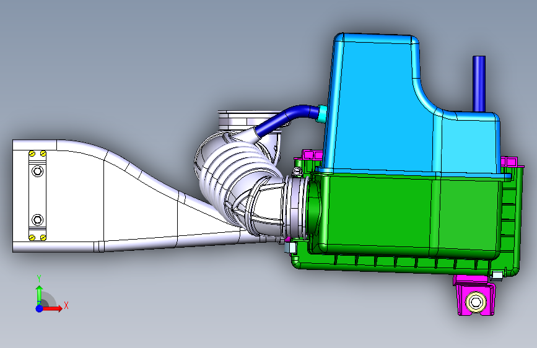Click the green Y axis arrow of the triad
Screen dimensions: 537x348
coord(40,294)
